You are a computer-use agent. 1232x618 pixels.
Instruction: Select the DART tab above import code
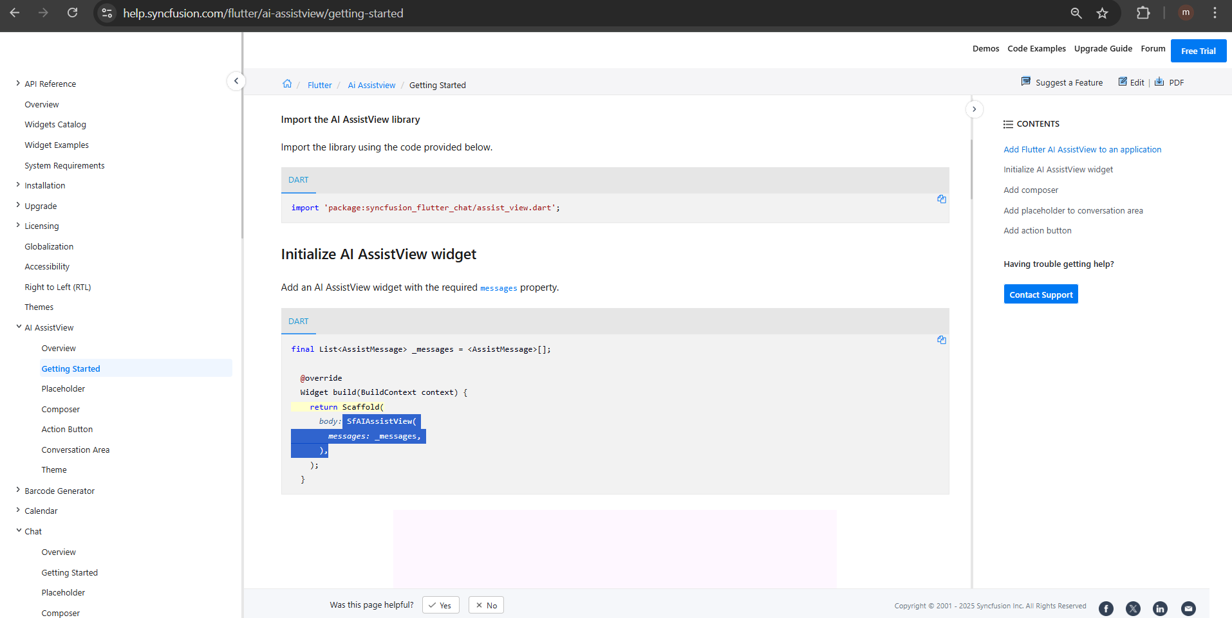coord(298,180)
